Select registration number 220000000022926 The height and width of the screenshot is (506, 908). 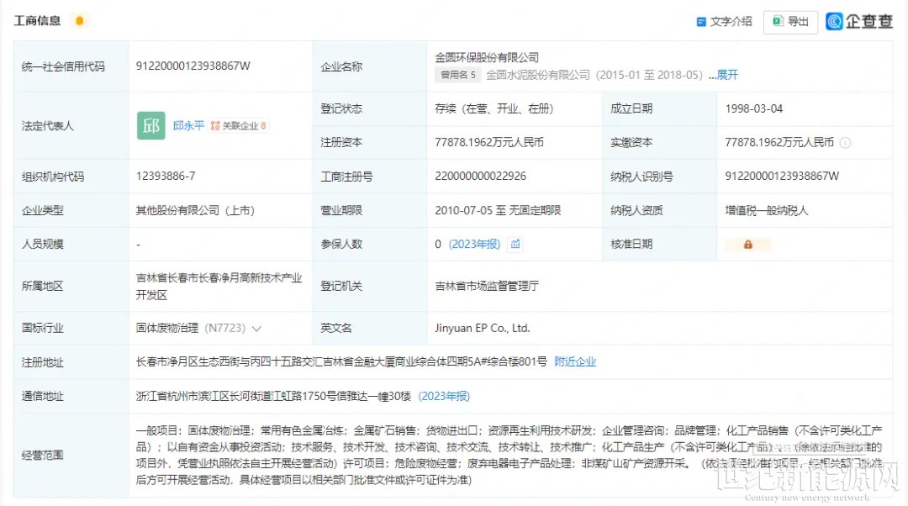pyautogui.click(x=480, y=176)
